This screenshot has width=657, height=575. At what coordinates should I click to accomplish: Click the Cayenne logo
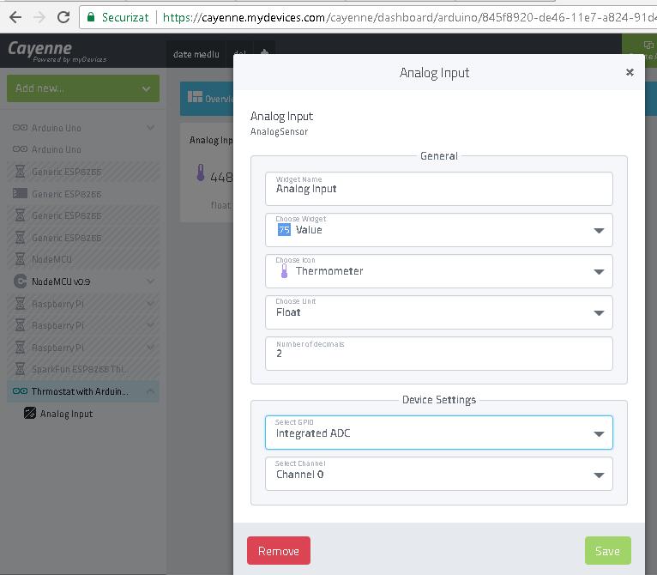(57, 51)
